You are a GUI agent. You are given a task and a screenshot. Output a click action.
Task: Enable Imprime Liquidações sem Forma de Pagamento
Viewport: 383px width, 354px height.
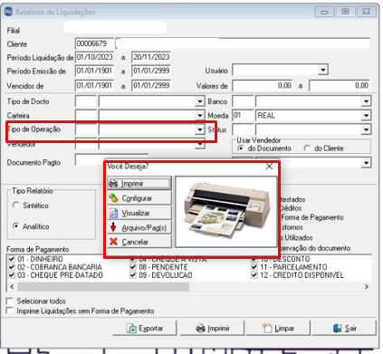(10, 311)
